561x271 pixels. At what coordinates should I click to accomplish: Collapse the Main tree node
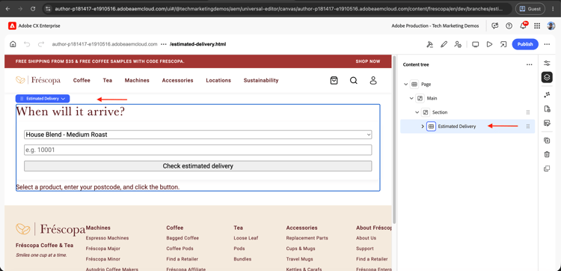[x=411, y=98]
